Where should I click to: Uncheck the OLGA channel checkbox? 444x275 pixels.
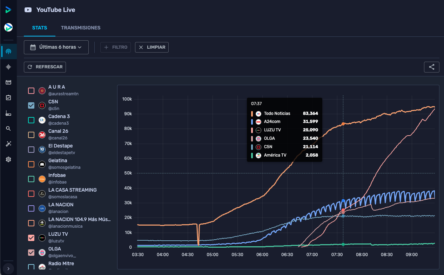[31, 253]
